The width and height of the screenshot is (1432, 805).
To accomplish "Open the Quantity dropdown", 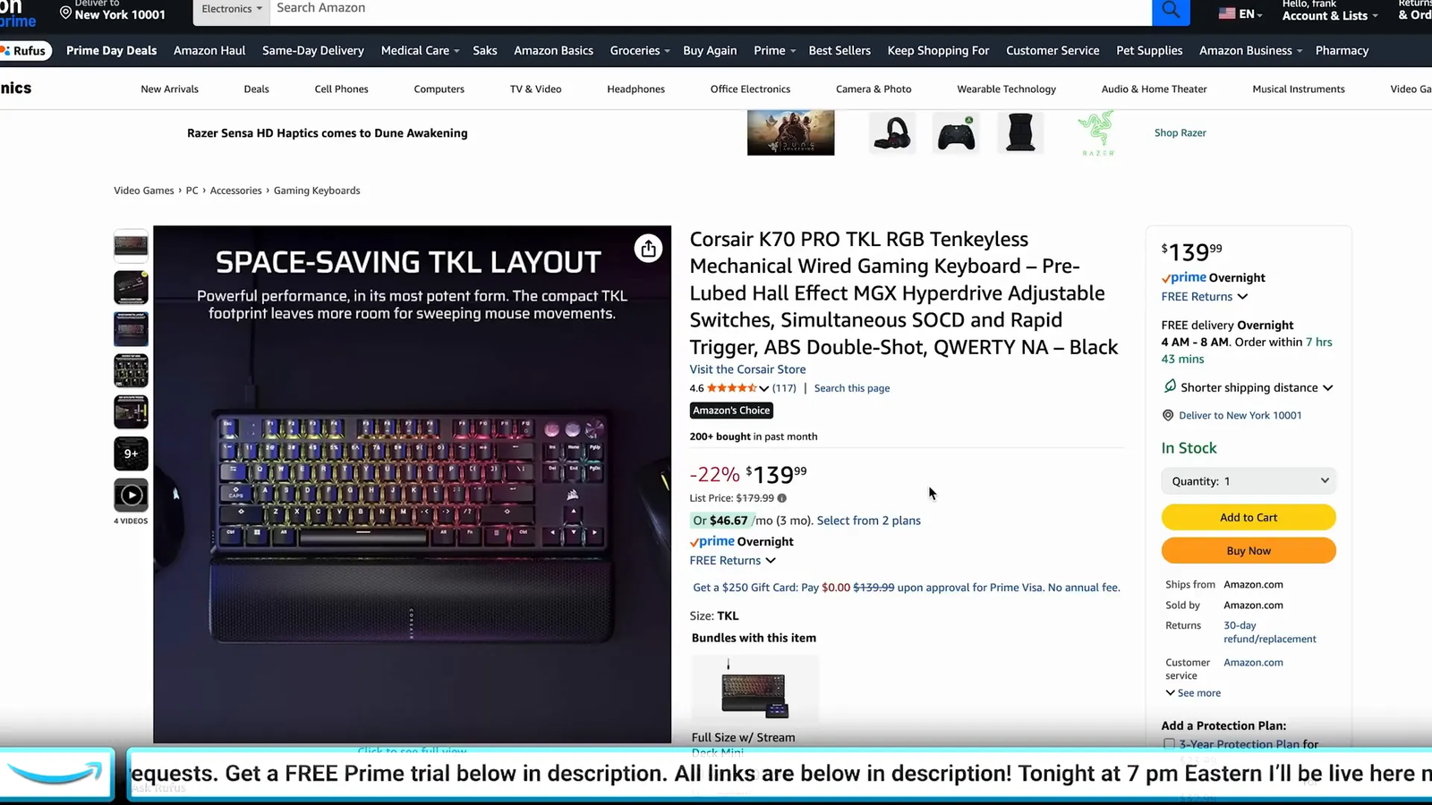I will (1249, 481).
